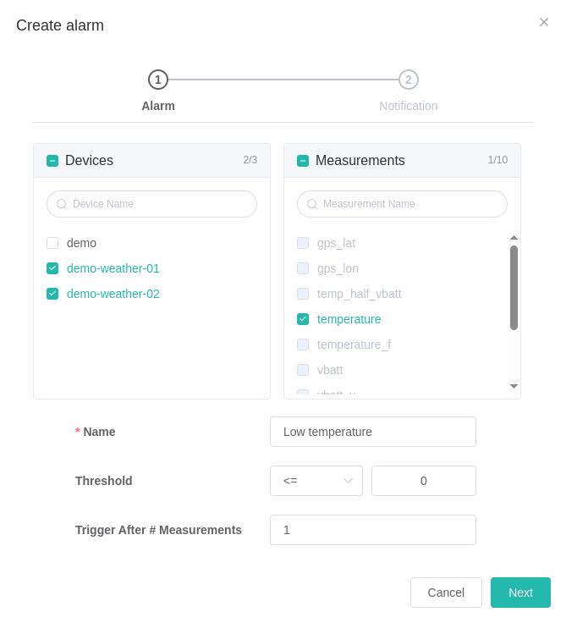Select the Alarm step label
Image resolution: width=566 pixels, height=623 pixels.
[x=158, y=106]
